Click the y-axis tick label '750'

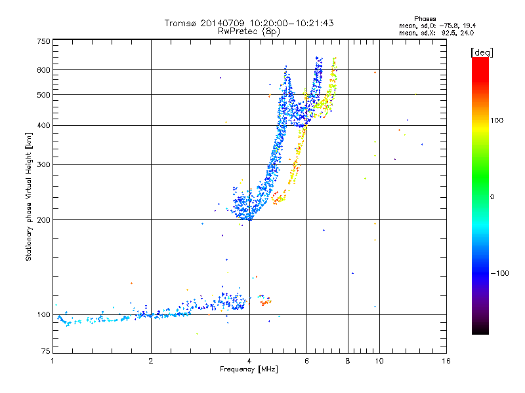coord(44,41)
